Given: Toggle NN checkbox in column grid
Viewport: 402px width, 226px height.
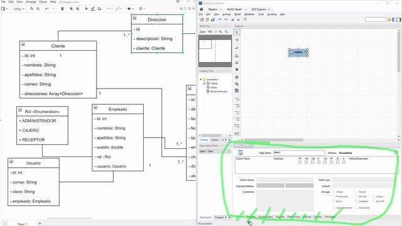Looking at the screenshot, I should [306, 162].
